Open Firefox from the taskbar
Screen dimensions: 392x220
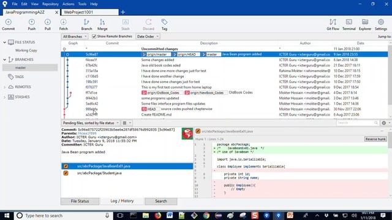pyautogui.click(x=158, y=215)
